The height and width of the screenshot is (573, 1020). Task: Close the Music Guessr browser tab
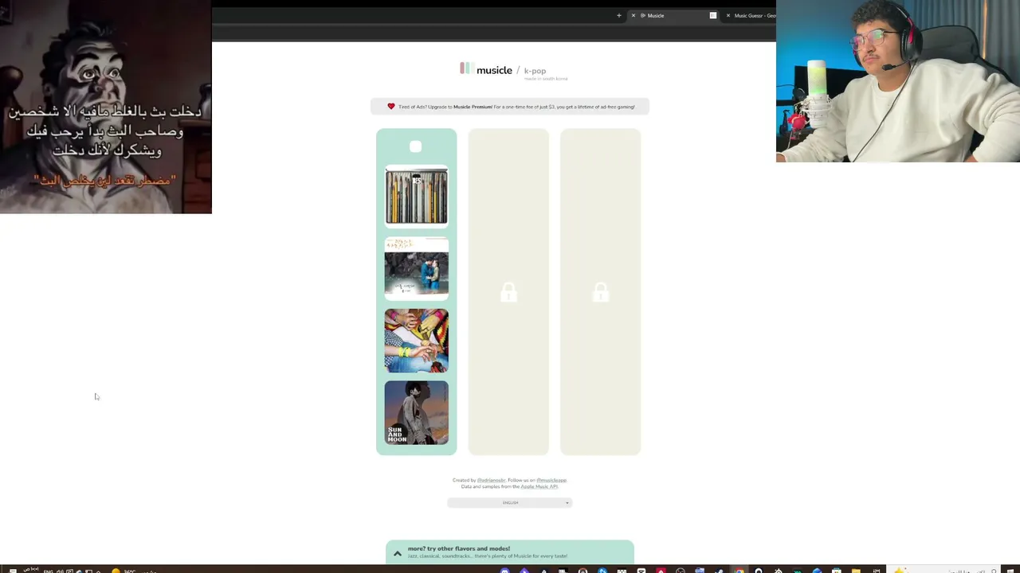coord(728,15)
